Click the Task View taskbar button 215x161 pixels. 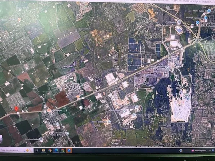point(36,151)
